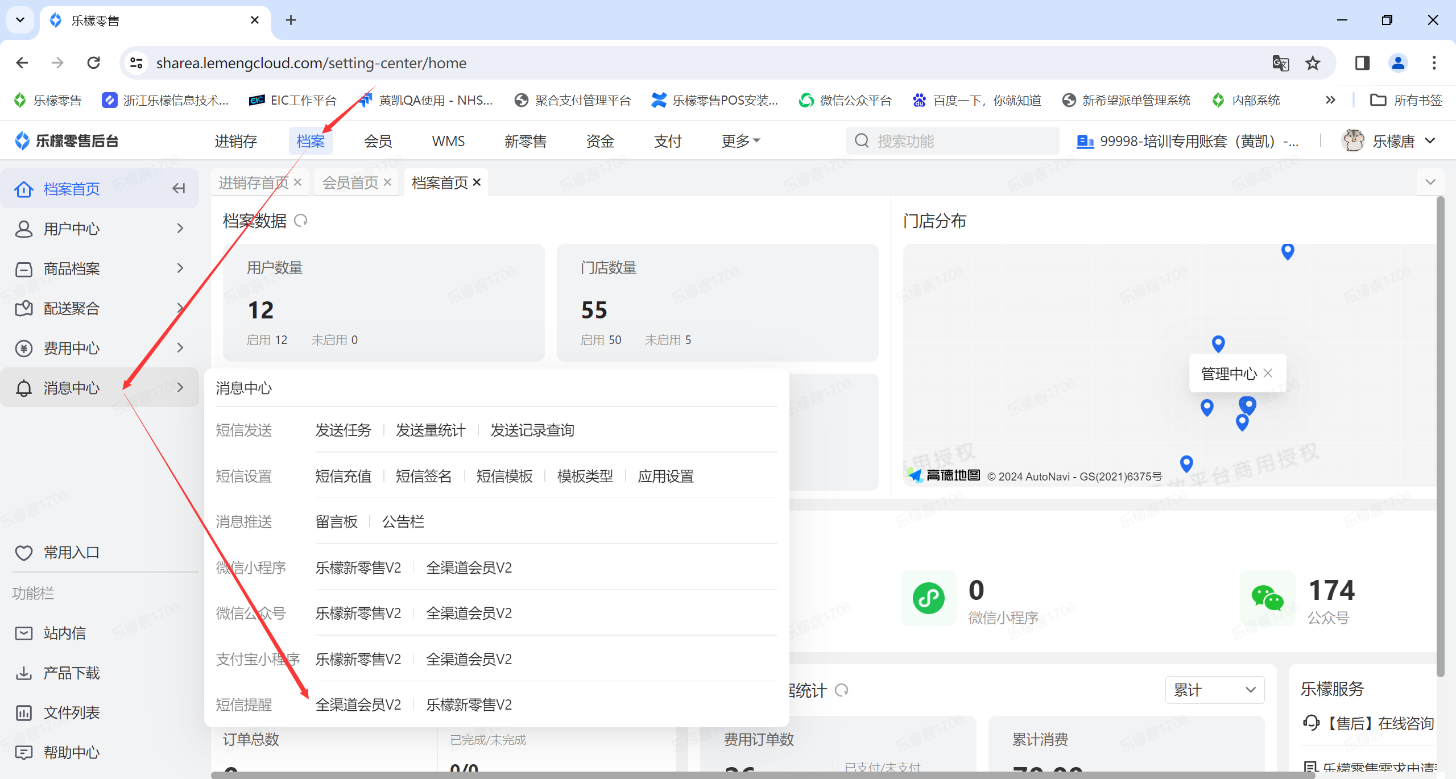The width and height of the screenshot is (1456, 779).
Task: Click the lowest map pin near AutoNavi text
Action: (1186, 463)
